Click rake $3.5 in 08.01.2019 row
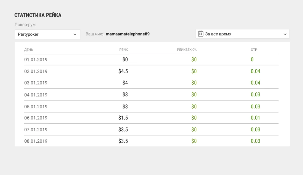 click(123, 141)
